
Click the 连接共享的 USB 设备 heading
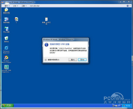[x=60, y=44]
